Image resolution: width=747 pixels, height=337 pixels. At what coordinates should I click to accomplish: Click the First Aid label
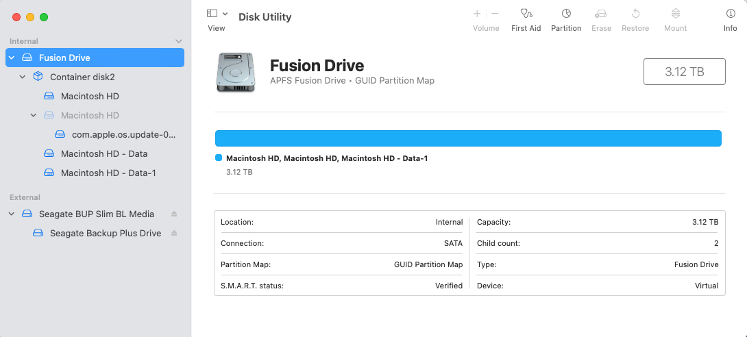click(x=526, y=28)
